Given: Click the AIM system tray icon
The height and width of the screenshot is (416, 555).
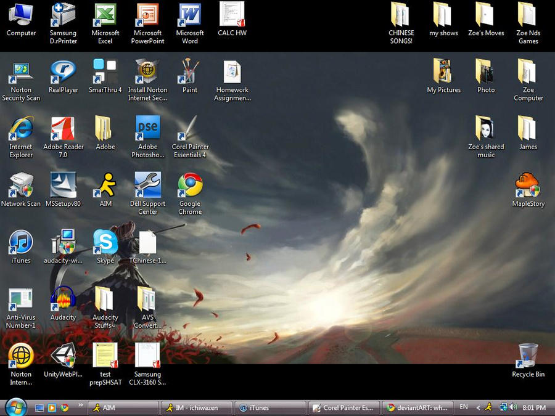Looking at the screenshot, I should pyautogui.click(x=489, y=407).
